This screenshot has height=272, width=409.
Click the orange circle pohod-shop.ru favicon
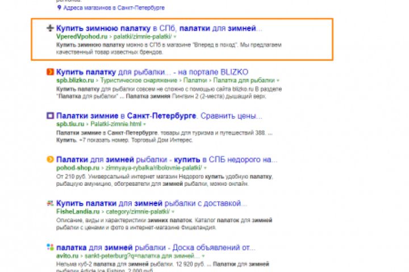point(50,159)
